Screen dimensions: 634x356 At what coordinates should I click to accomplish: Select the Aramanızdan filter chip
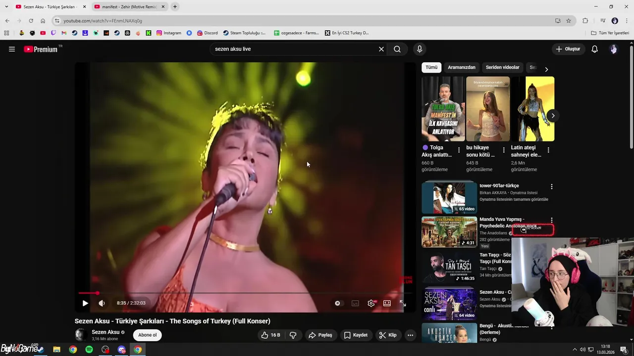(462, 67)
